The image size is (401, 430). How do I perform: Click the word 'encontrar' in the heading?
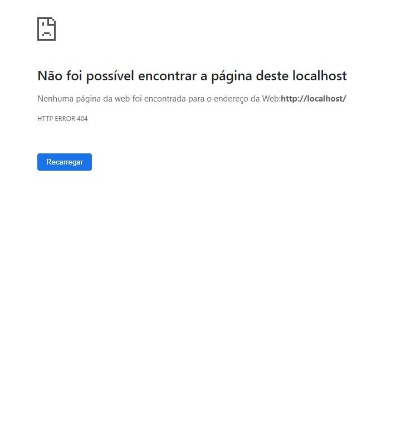click(167, 76)
